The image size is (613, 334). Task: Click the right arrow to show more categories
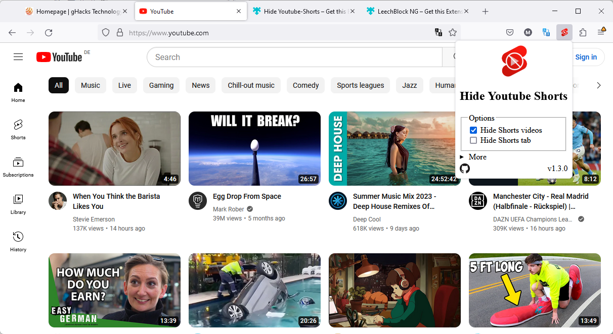tap(598, 85)
